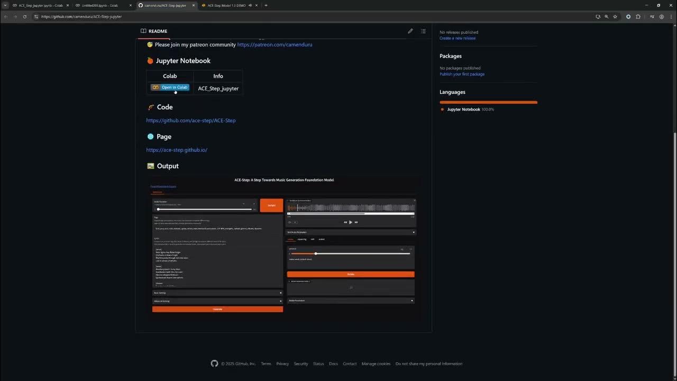Click the Languages orange progress bar

tap(488, 102)
